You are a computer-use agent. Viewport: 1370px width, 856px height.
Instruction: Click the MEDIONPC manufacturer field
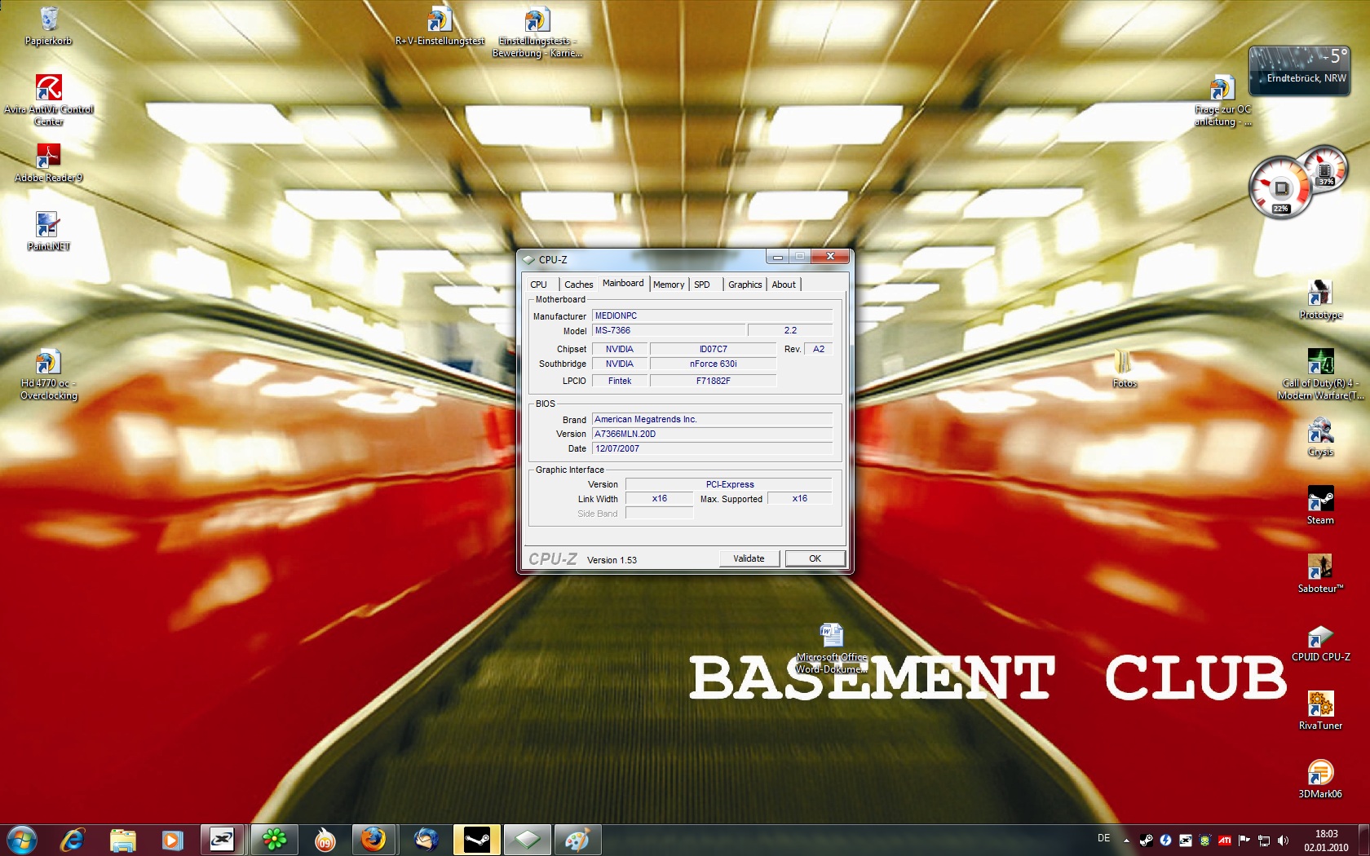click(x=713, y=315)
